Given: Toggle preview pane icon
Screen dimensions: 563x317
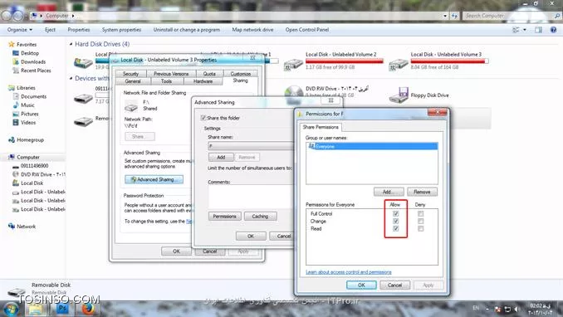Looking at the screenshot, I should [x=538, y=30].
